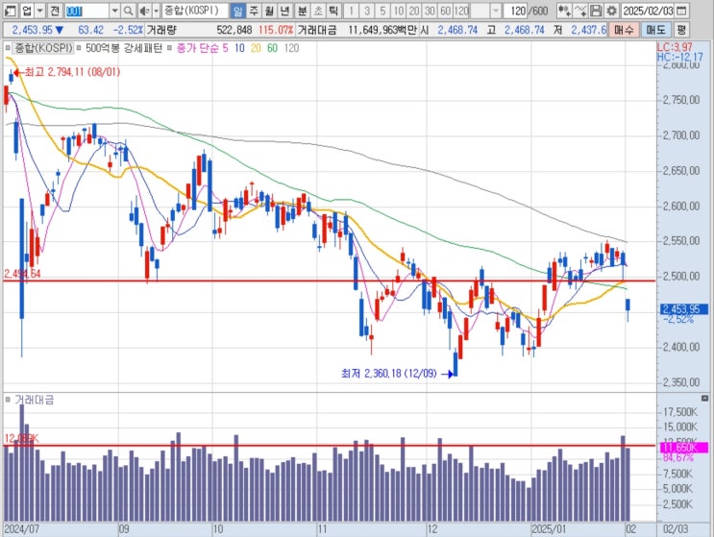
Task: Click the panel layout icon at toolbar start
Action: (x=10, y=10)
